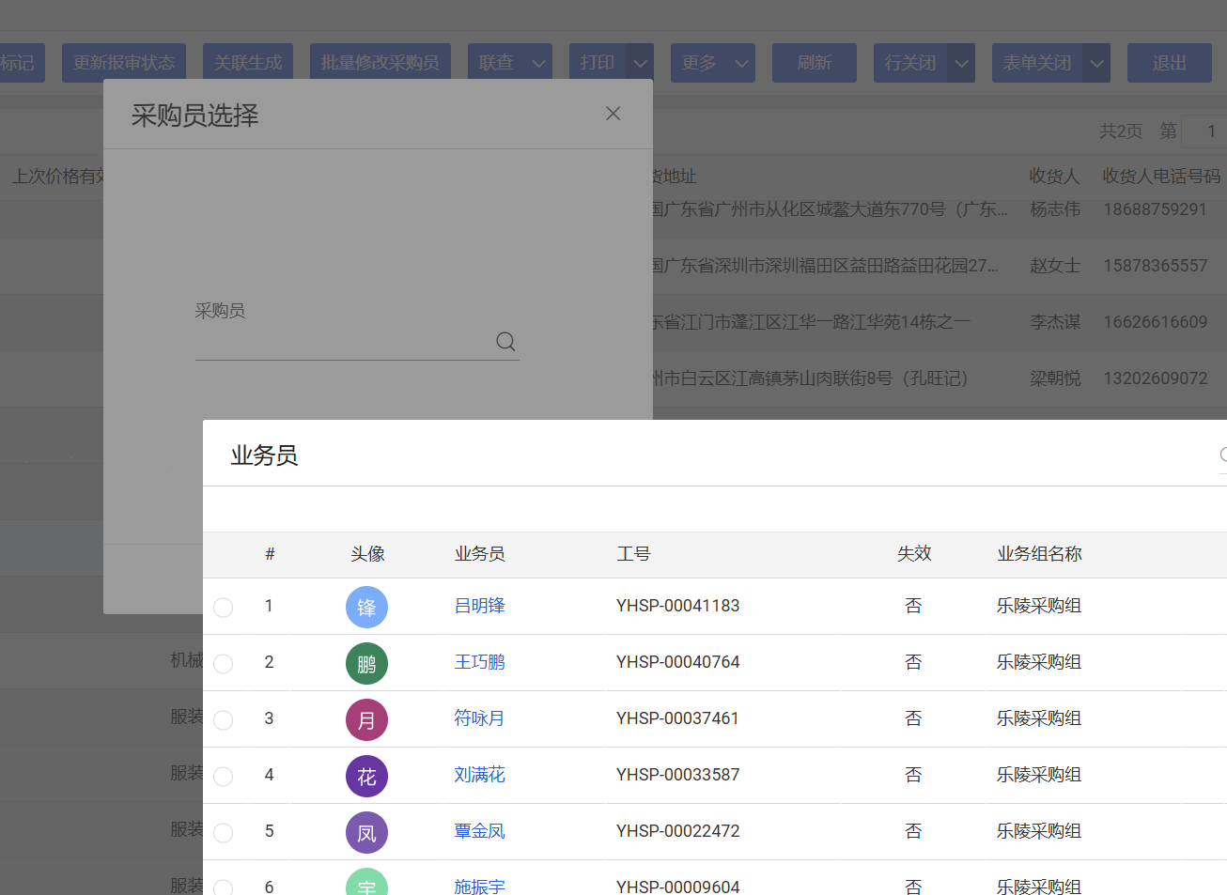Choose the radio button for row 5

coord(224,833)
